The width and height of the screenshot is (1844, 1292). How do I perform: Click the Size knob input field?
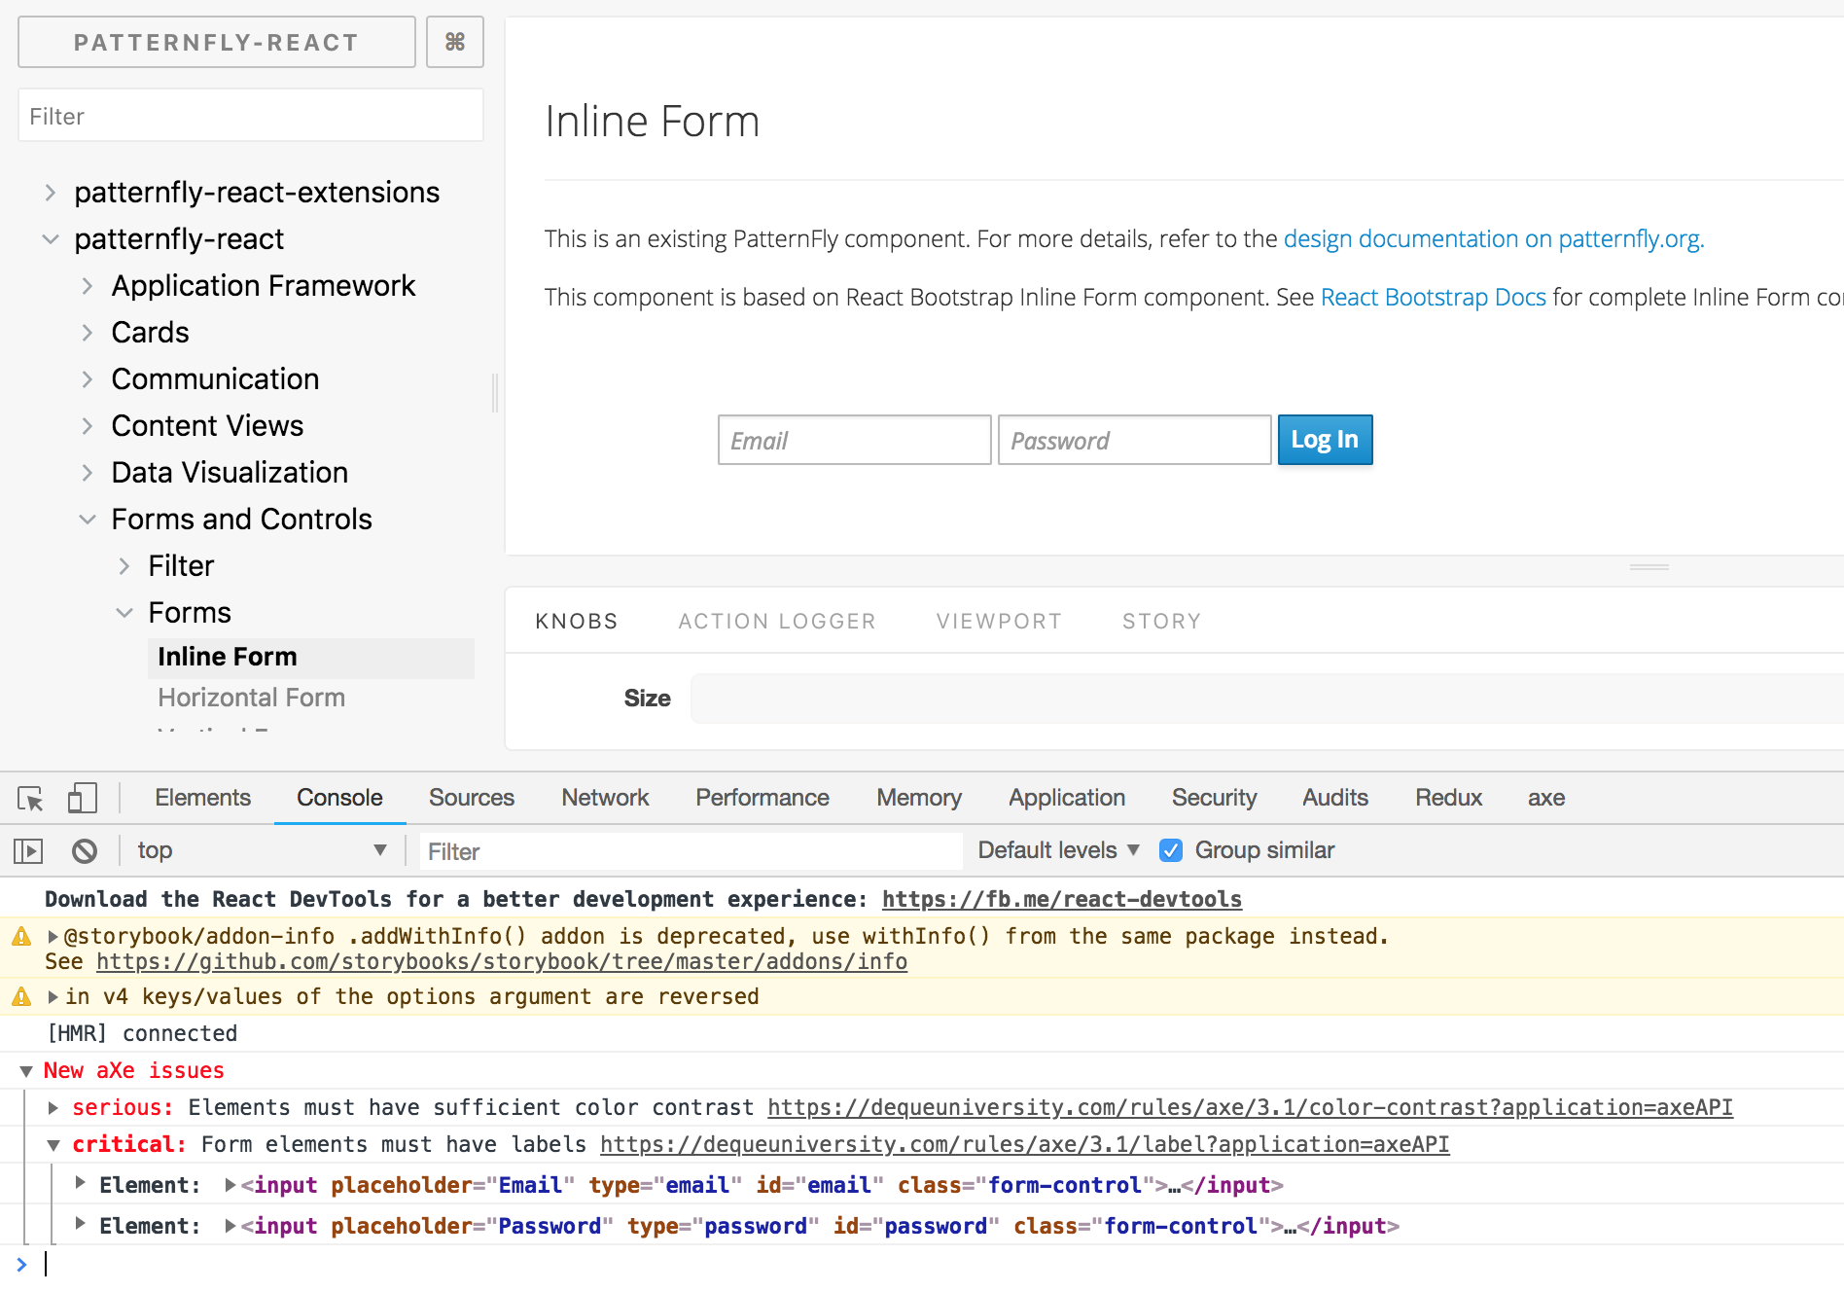1266,699
